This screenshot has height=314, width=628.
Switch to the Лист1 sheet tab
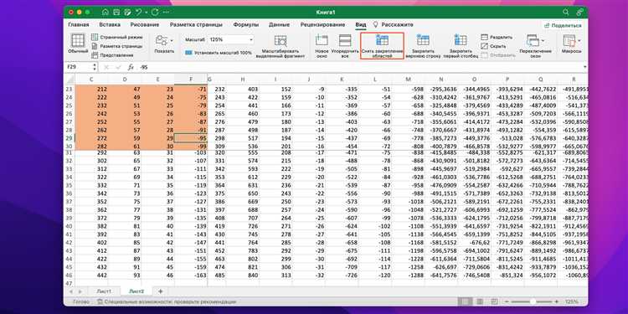pos(104,291)
